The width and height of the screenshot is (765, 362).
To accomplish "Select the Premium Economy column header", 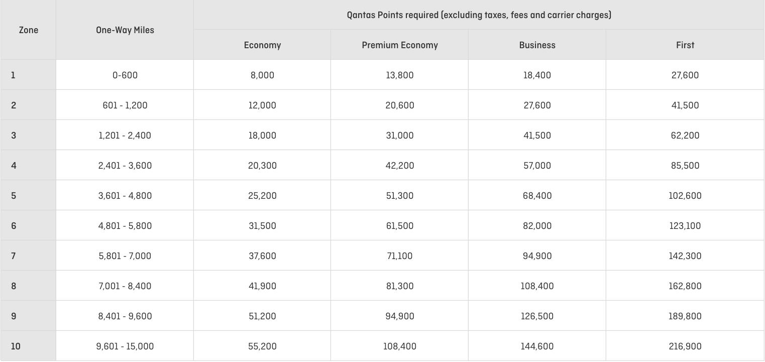I will pos(400,45).
